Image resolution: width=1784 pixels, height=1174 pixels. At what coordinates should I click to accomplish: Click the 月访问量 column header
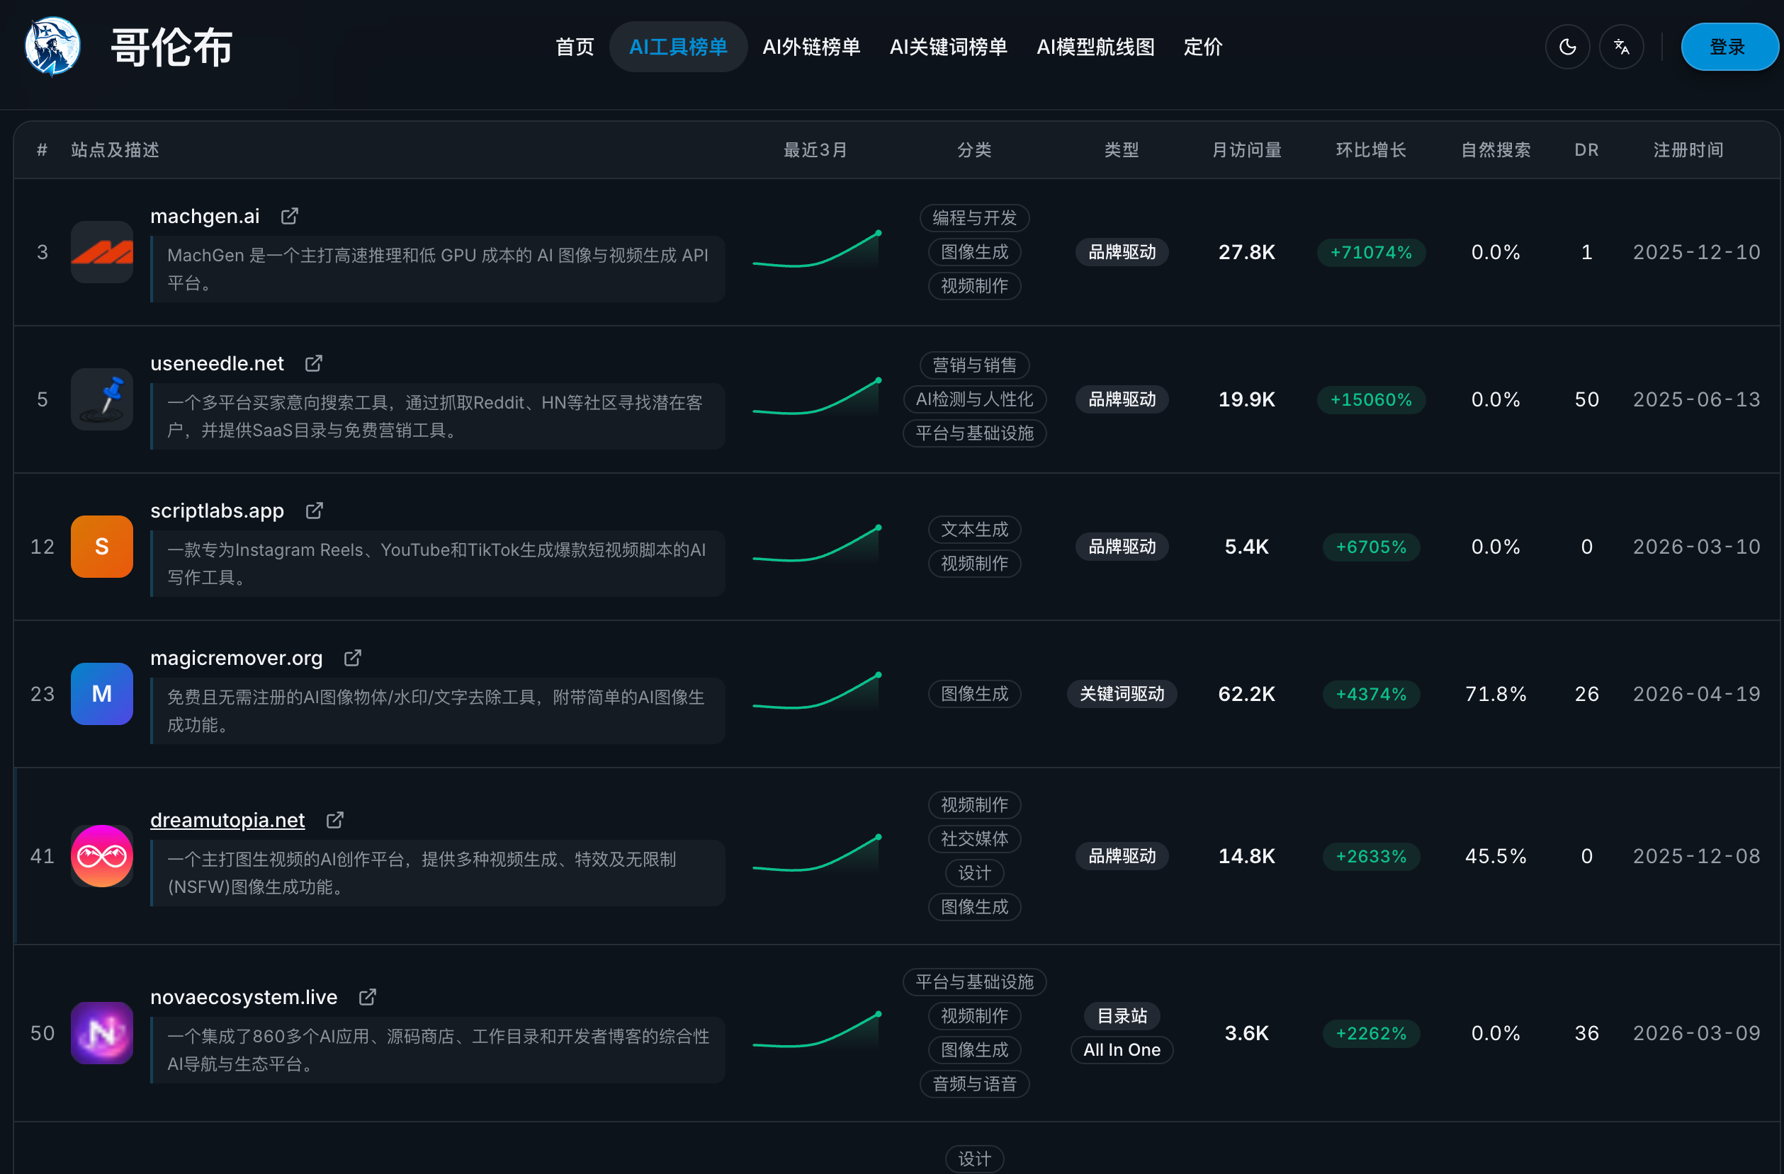[x=1246, y=150]
